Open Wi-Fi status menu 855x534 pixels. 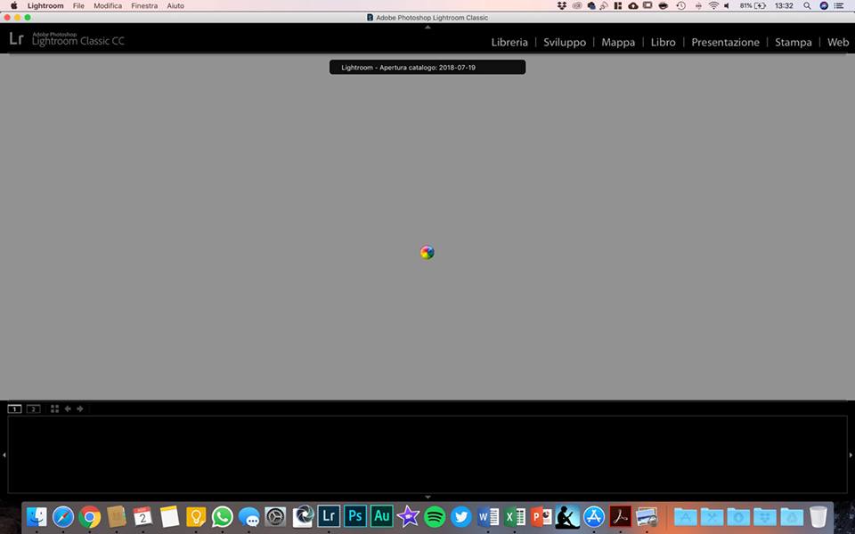pos(713,5)
